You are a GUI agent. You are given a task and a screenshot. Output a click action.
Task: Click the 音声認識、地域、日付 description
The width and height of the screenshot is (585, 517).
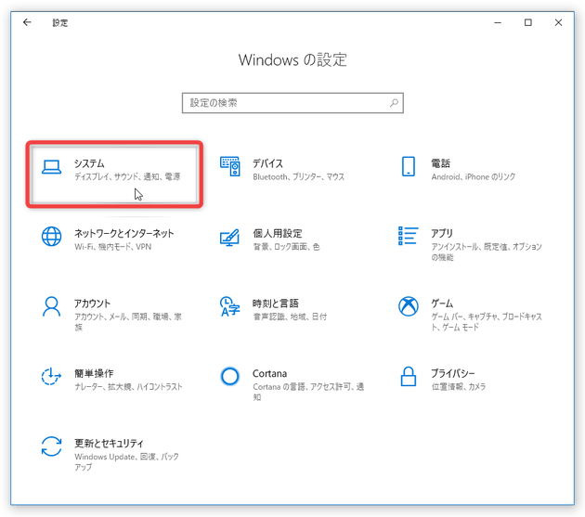[x=290, y=317]
